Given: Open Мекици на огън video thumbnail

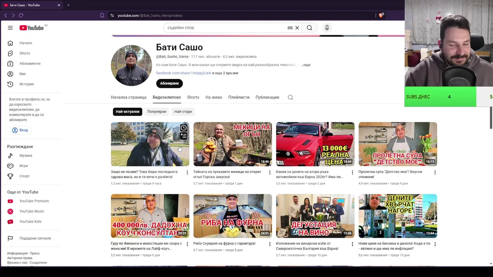Looking at the screenshot, I should click(x=233, y=144).
